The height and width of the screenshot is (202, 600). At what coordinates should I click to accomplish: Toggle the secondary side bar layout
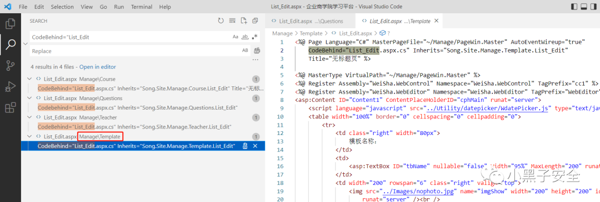(x=594, y=7)
